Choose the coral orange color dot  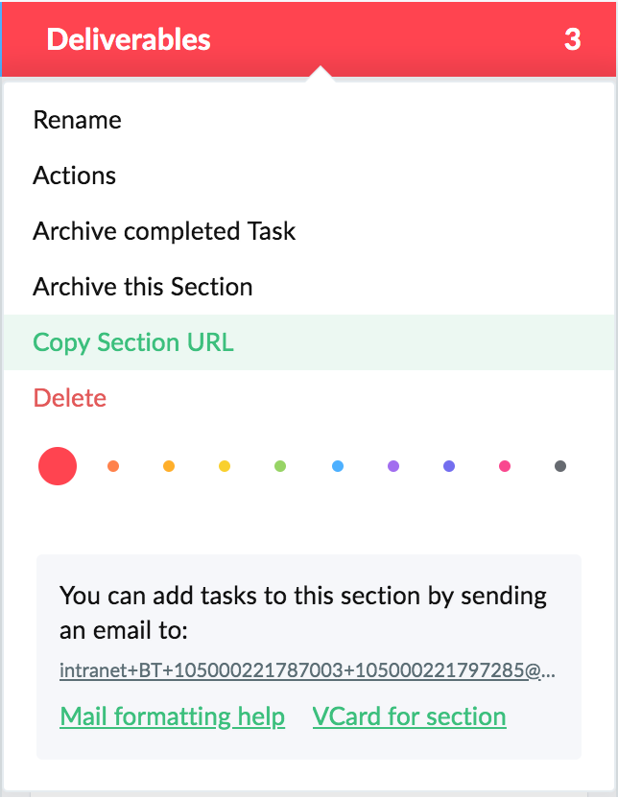coord(113,466)
